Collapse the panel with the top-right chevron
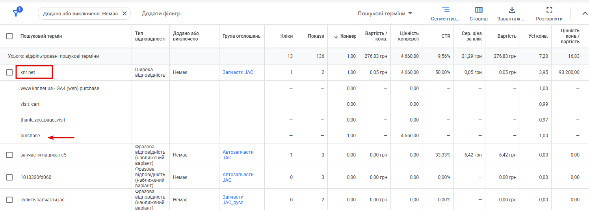The width and height of the screenshot is (589, 210). [x=585, y=13]
